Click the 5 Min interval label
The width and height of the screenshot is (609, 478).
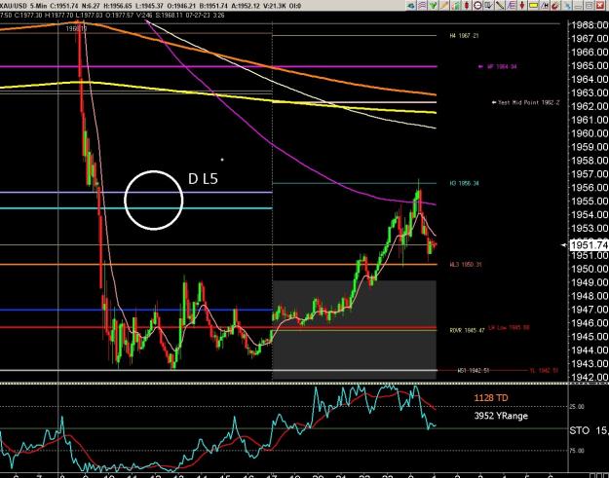[x=39, y=6]
